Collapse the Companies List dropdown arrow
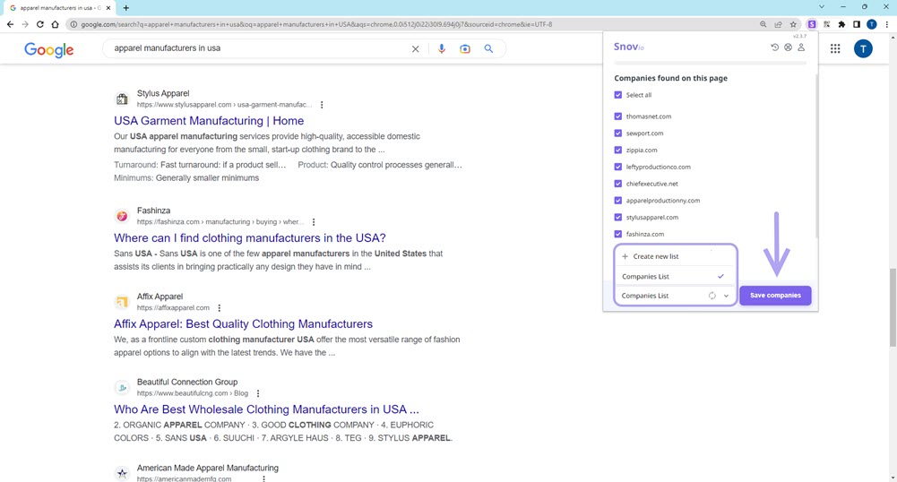 [726, 297]
